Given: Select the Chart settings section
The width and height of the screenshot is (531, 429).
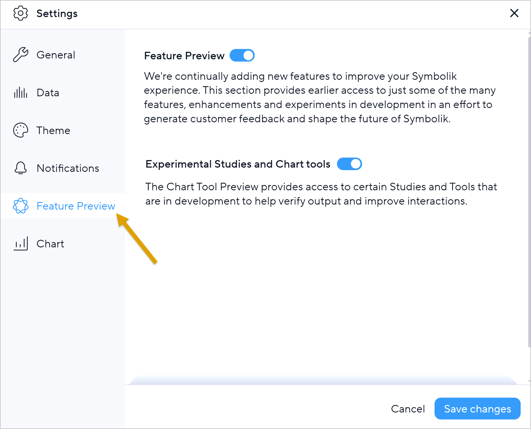Looking at the screenshot, I should (50, 244).
